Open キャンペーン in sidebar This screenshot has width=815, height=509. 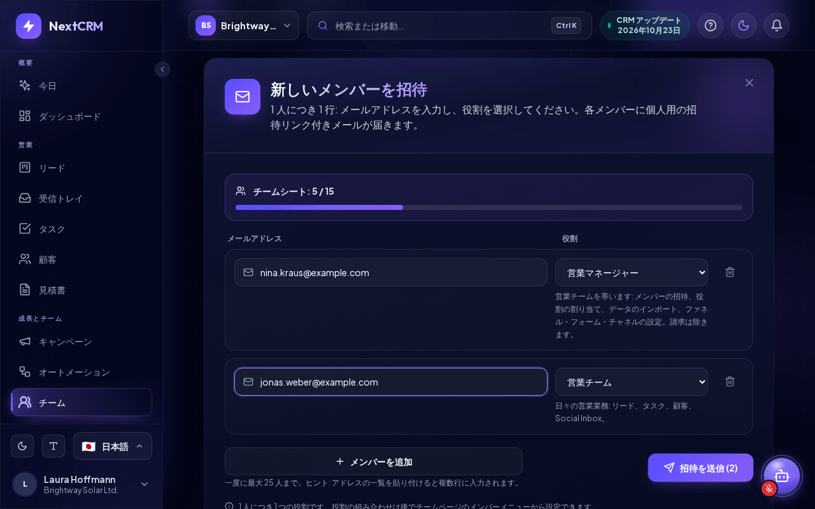pos(81,342)
